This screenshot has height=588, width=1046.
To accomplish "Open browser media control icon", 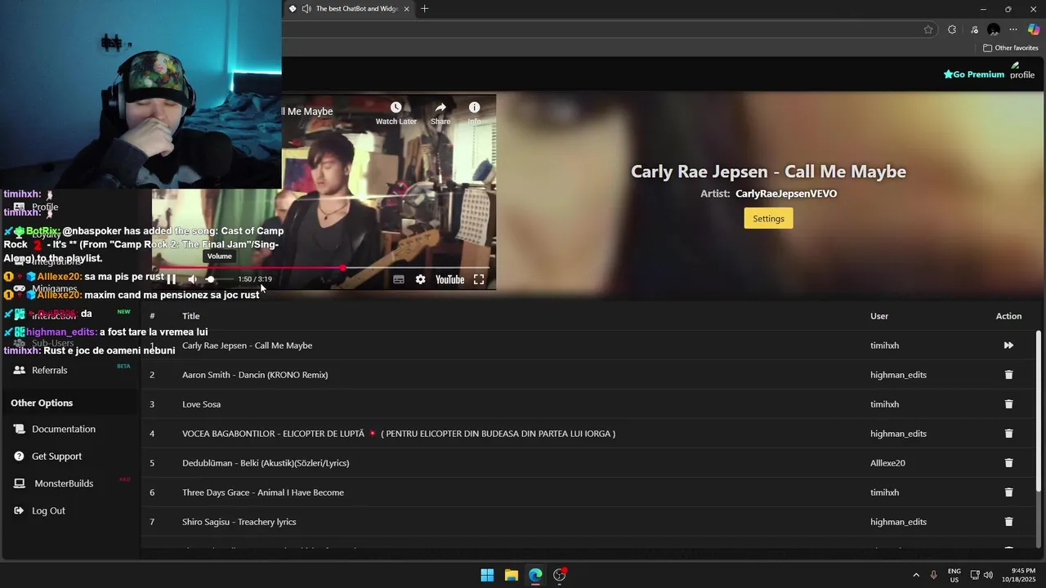I will (974, 29).
